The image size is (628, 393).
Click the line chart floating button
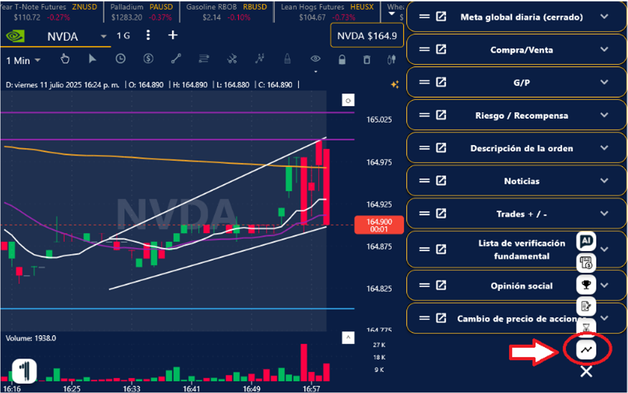point(586,350)
